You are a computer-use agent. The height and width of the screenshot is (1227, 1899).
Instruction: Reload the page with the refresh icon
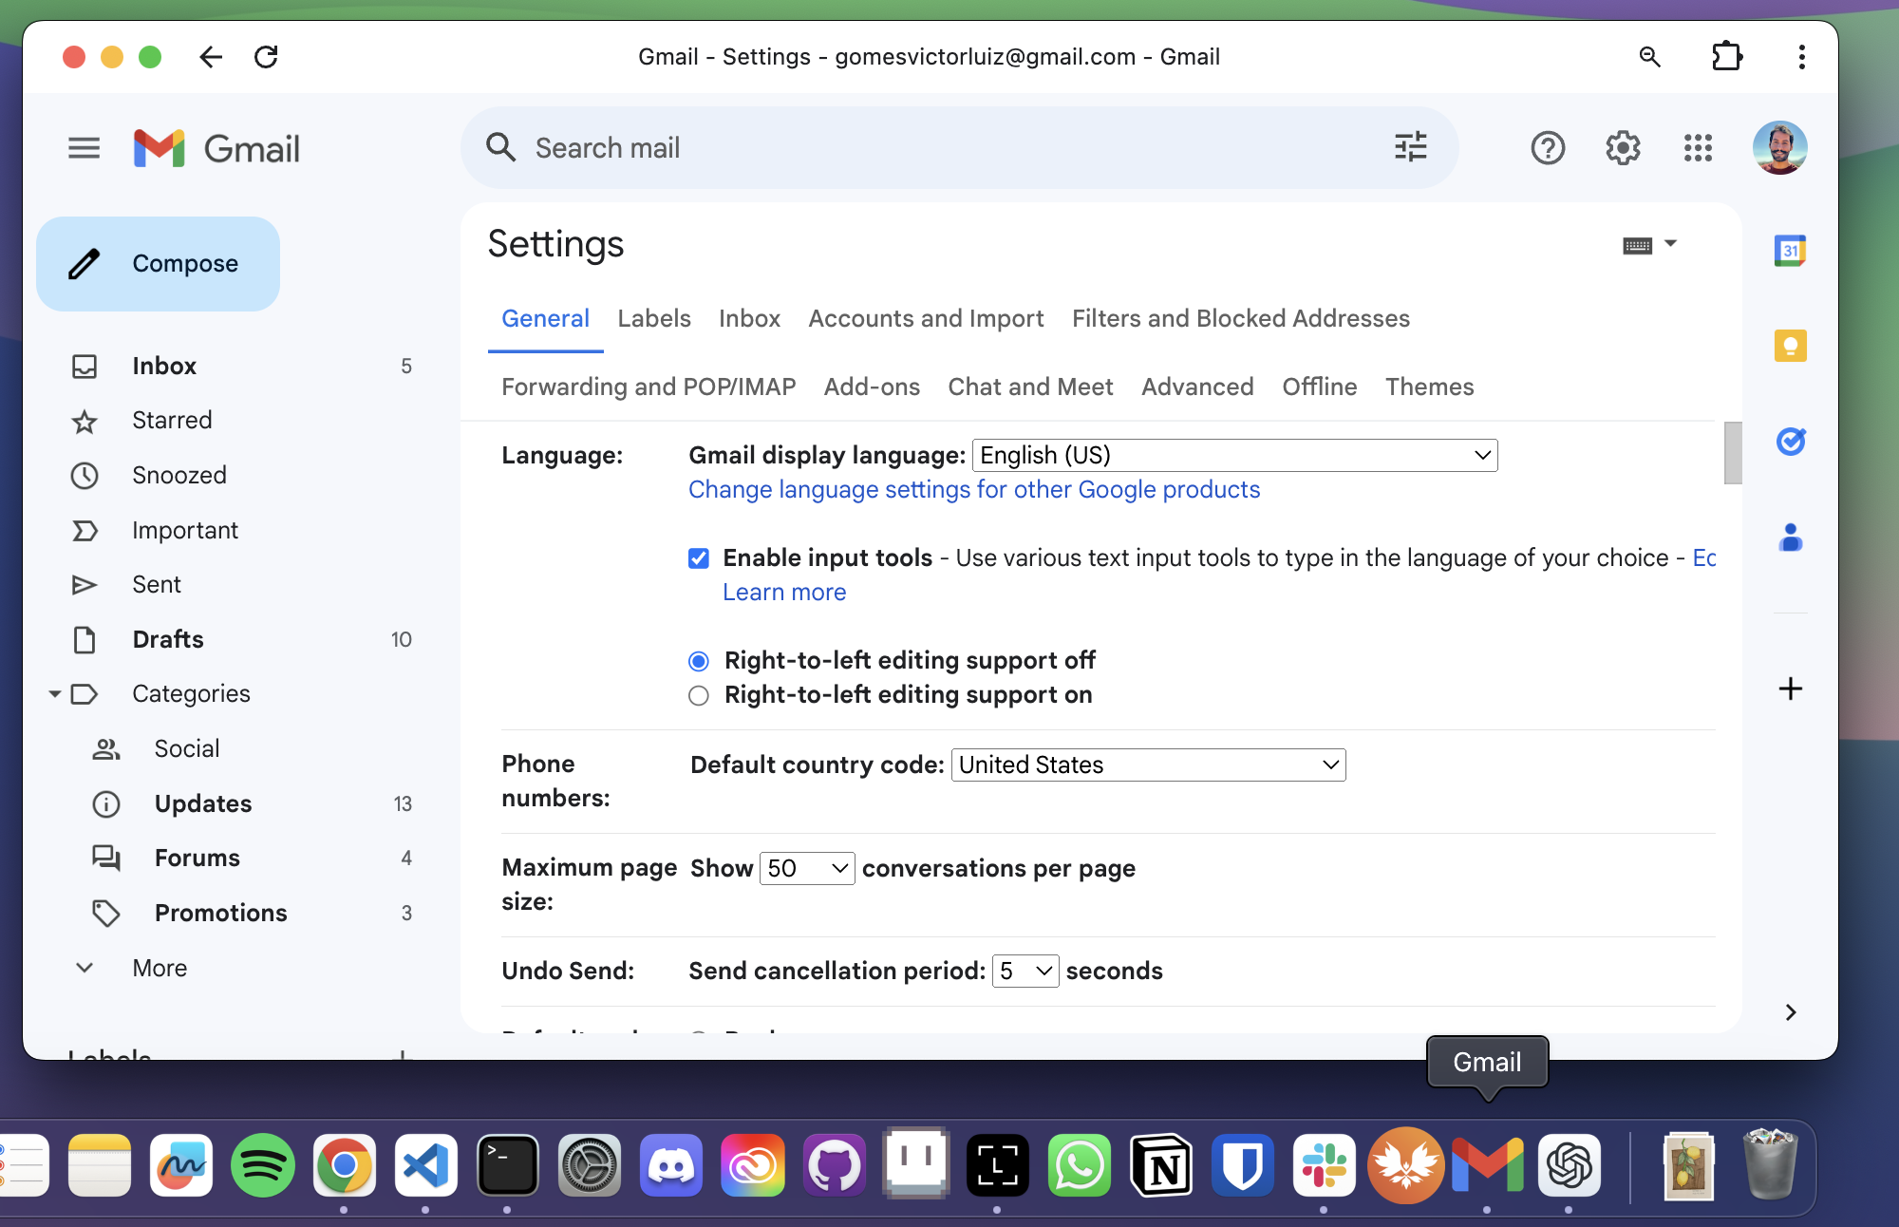[267, 57]
